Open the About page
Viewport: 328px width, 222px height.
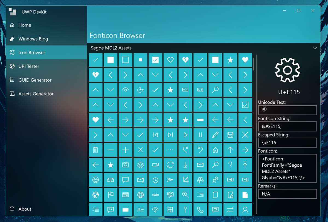[47, 209]
